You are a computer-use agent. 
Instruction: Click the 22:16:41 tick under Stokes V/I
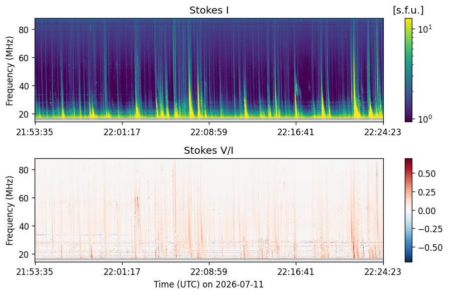click(296, 271)
